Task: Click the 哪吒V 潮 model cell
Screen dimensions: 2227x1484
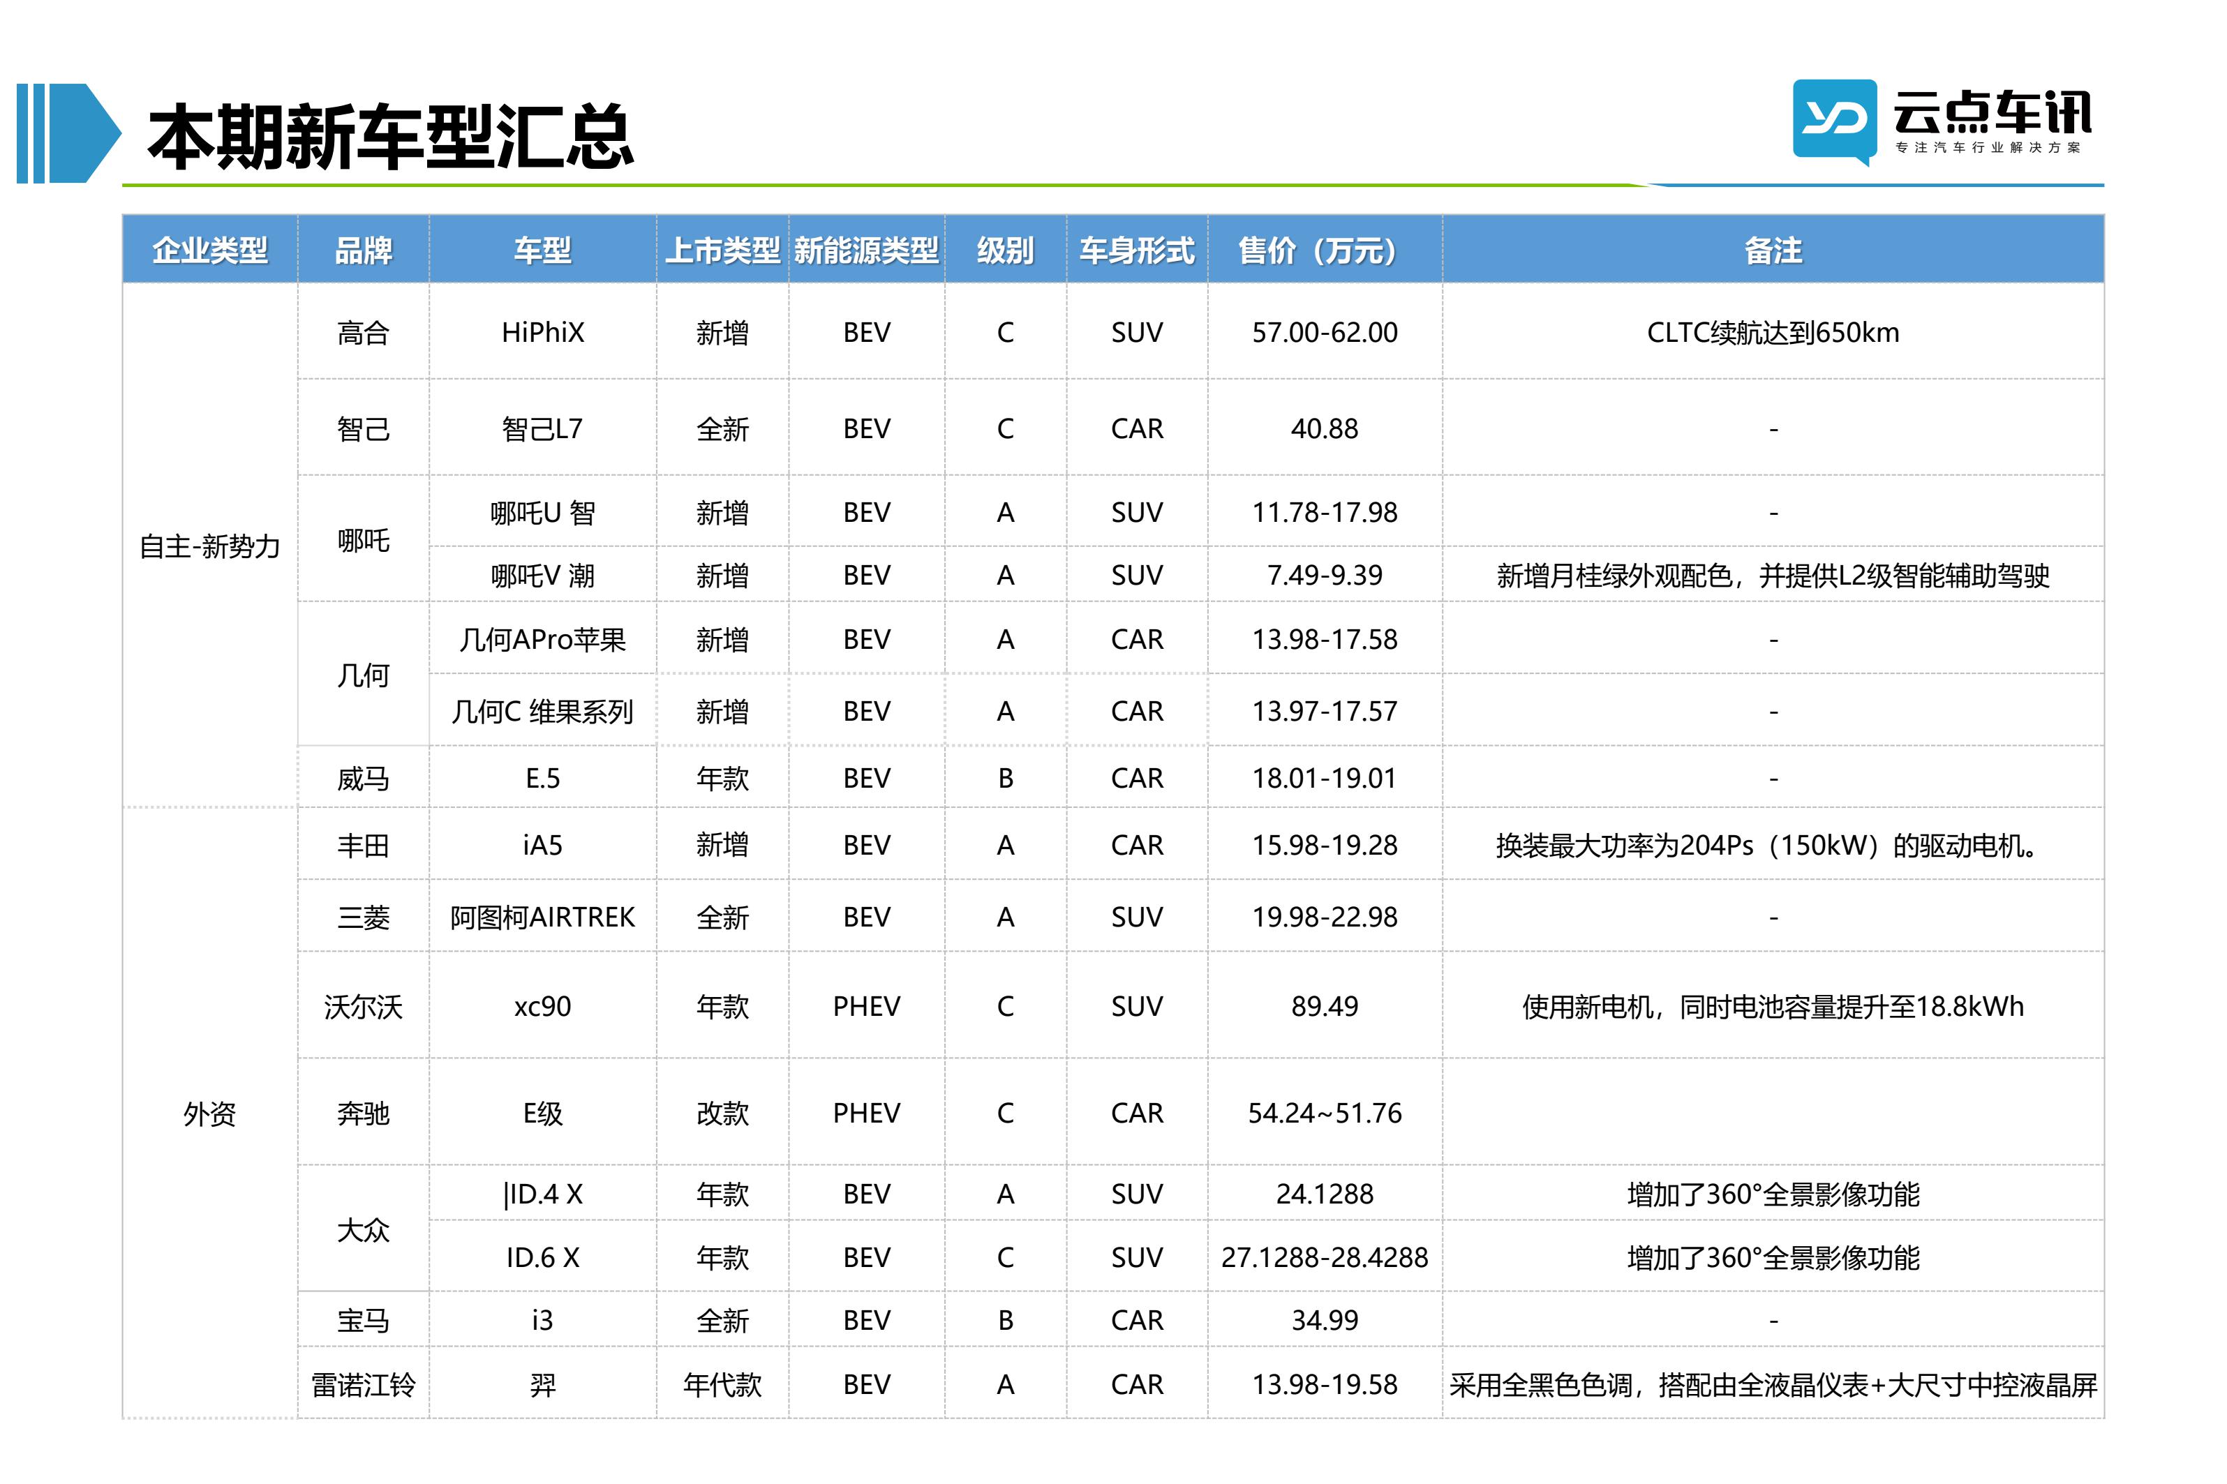Action: point(542,574)
